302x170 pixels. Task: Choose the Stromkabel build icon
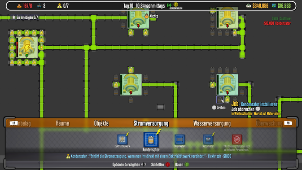tap(179, 139)
